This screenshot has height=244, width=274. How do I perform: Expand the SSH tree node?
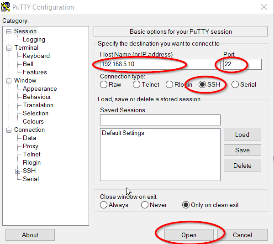click(x=18, y=171)
